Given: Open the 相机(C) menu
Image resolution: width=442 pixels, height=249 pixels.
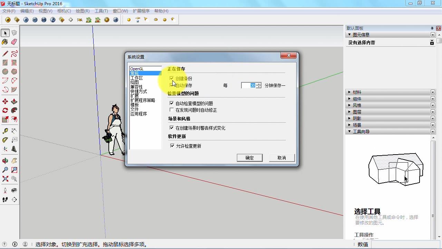Looking at the screenshot, I should (x=64, y=11).
